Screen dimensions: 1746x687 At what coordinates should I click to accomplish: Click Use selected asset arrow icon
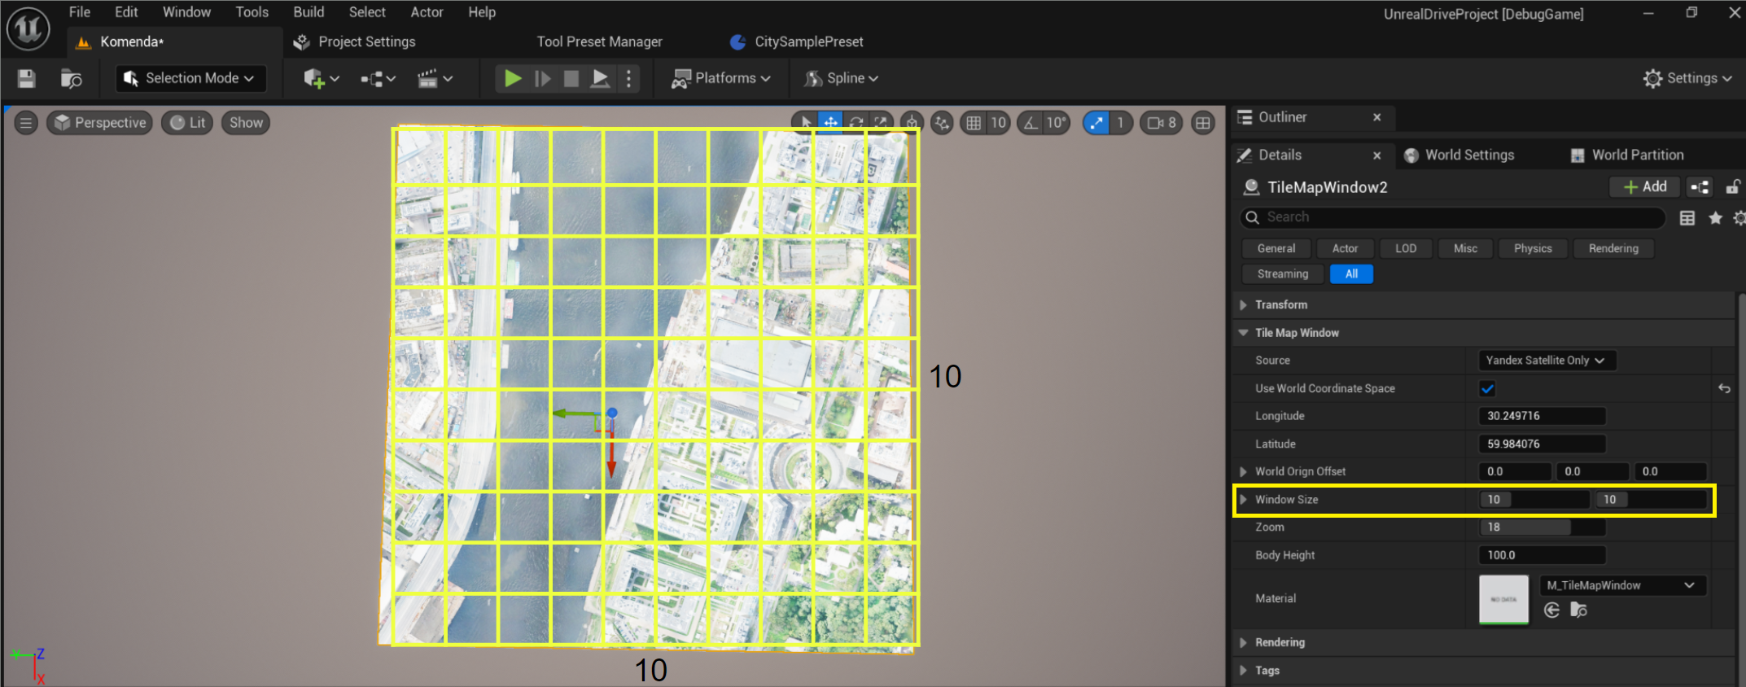(x=1551, y=610)
